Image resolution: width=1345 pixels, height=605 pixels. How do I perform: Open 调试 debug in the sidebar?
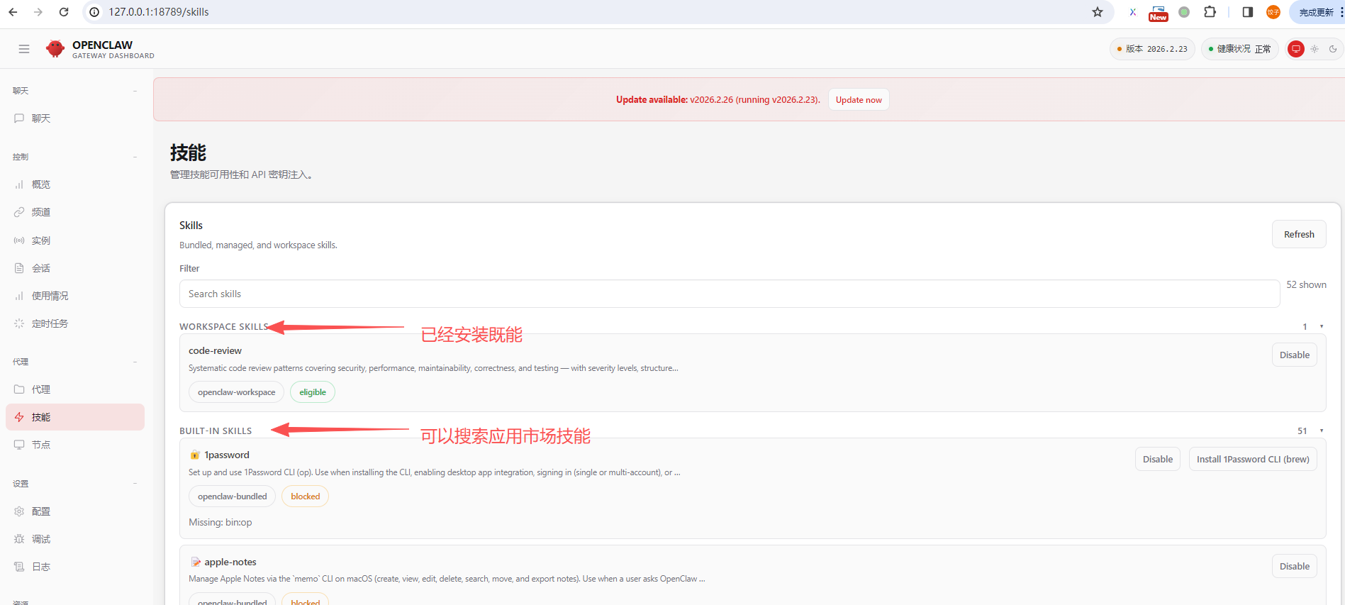pyautogui.click(x=75, y=539)
